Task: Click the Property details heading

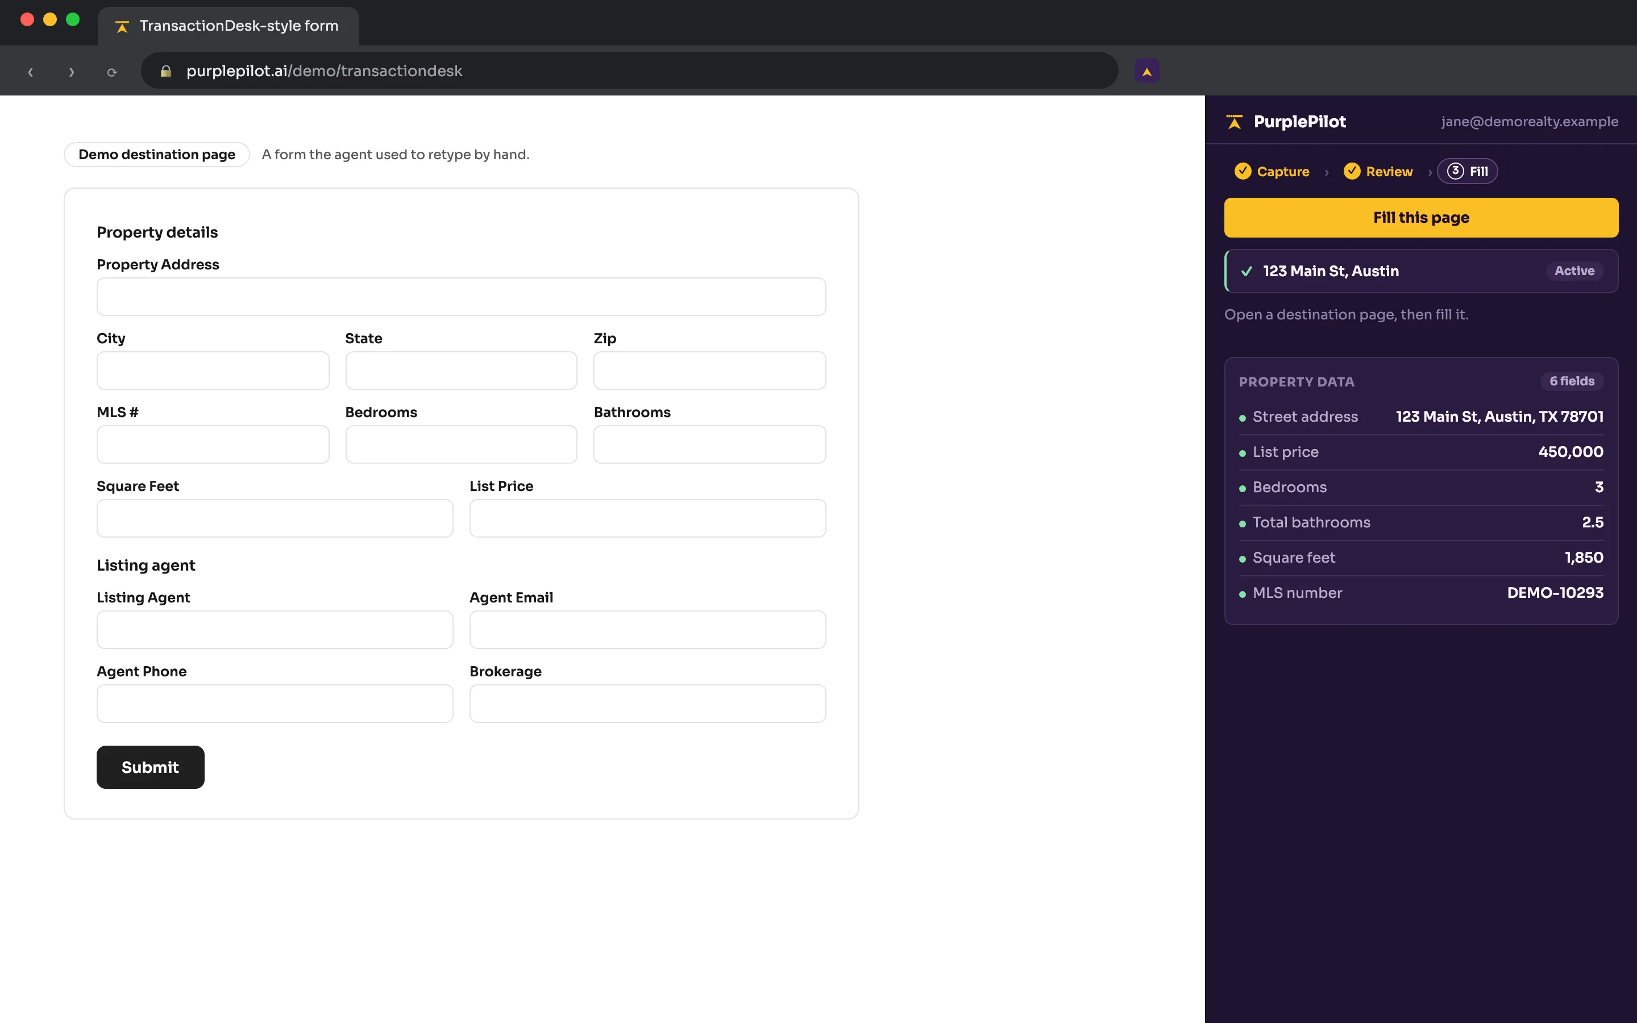Action: pos(157,232)
